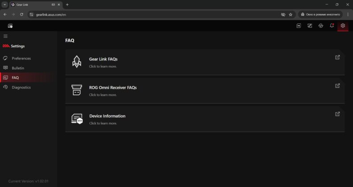Collapse the sidebar with the hamburger menu
This screenshot has width=353, height=187.
5,36
